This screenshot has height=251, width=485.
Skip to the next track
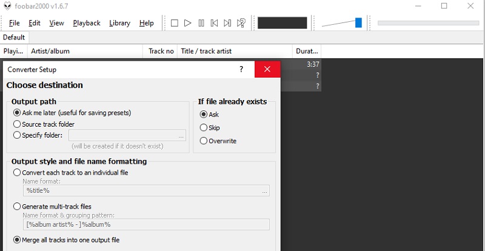coord(227,23)
